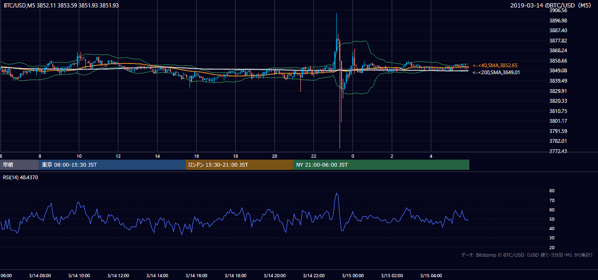This screenshot has height=280, width=598.
Task: Click the RSI line's highest peak near 80
Action: point(336,193)
